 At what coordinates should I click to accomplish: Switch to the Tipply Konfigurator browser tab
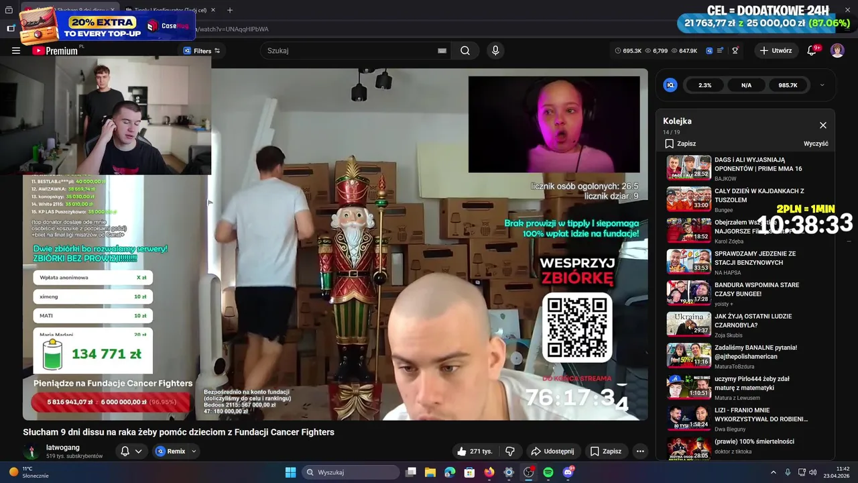click(169, 10)
